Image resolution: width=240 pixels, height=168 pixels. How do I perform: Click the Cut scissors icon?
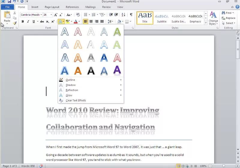[14, 13]
